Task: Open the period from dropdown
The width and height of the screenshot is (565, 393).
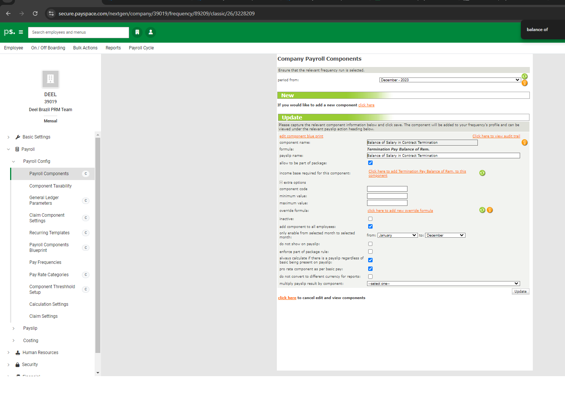Action: 450,80
